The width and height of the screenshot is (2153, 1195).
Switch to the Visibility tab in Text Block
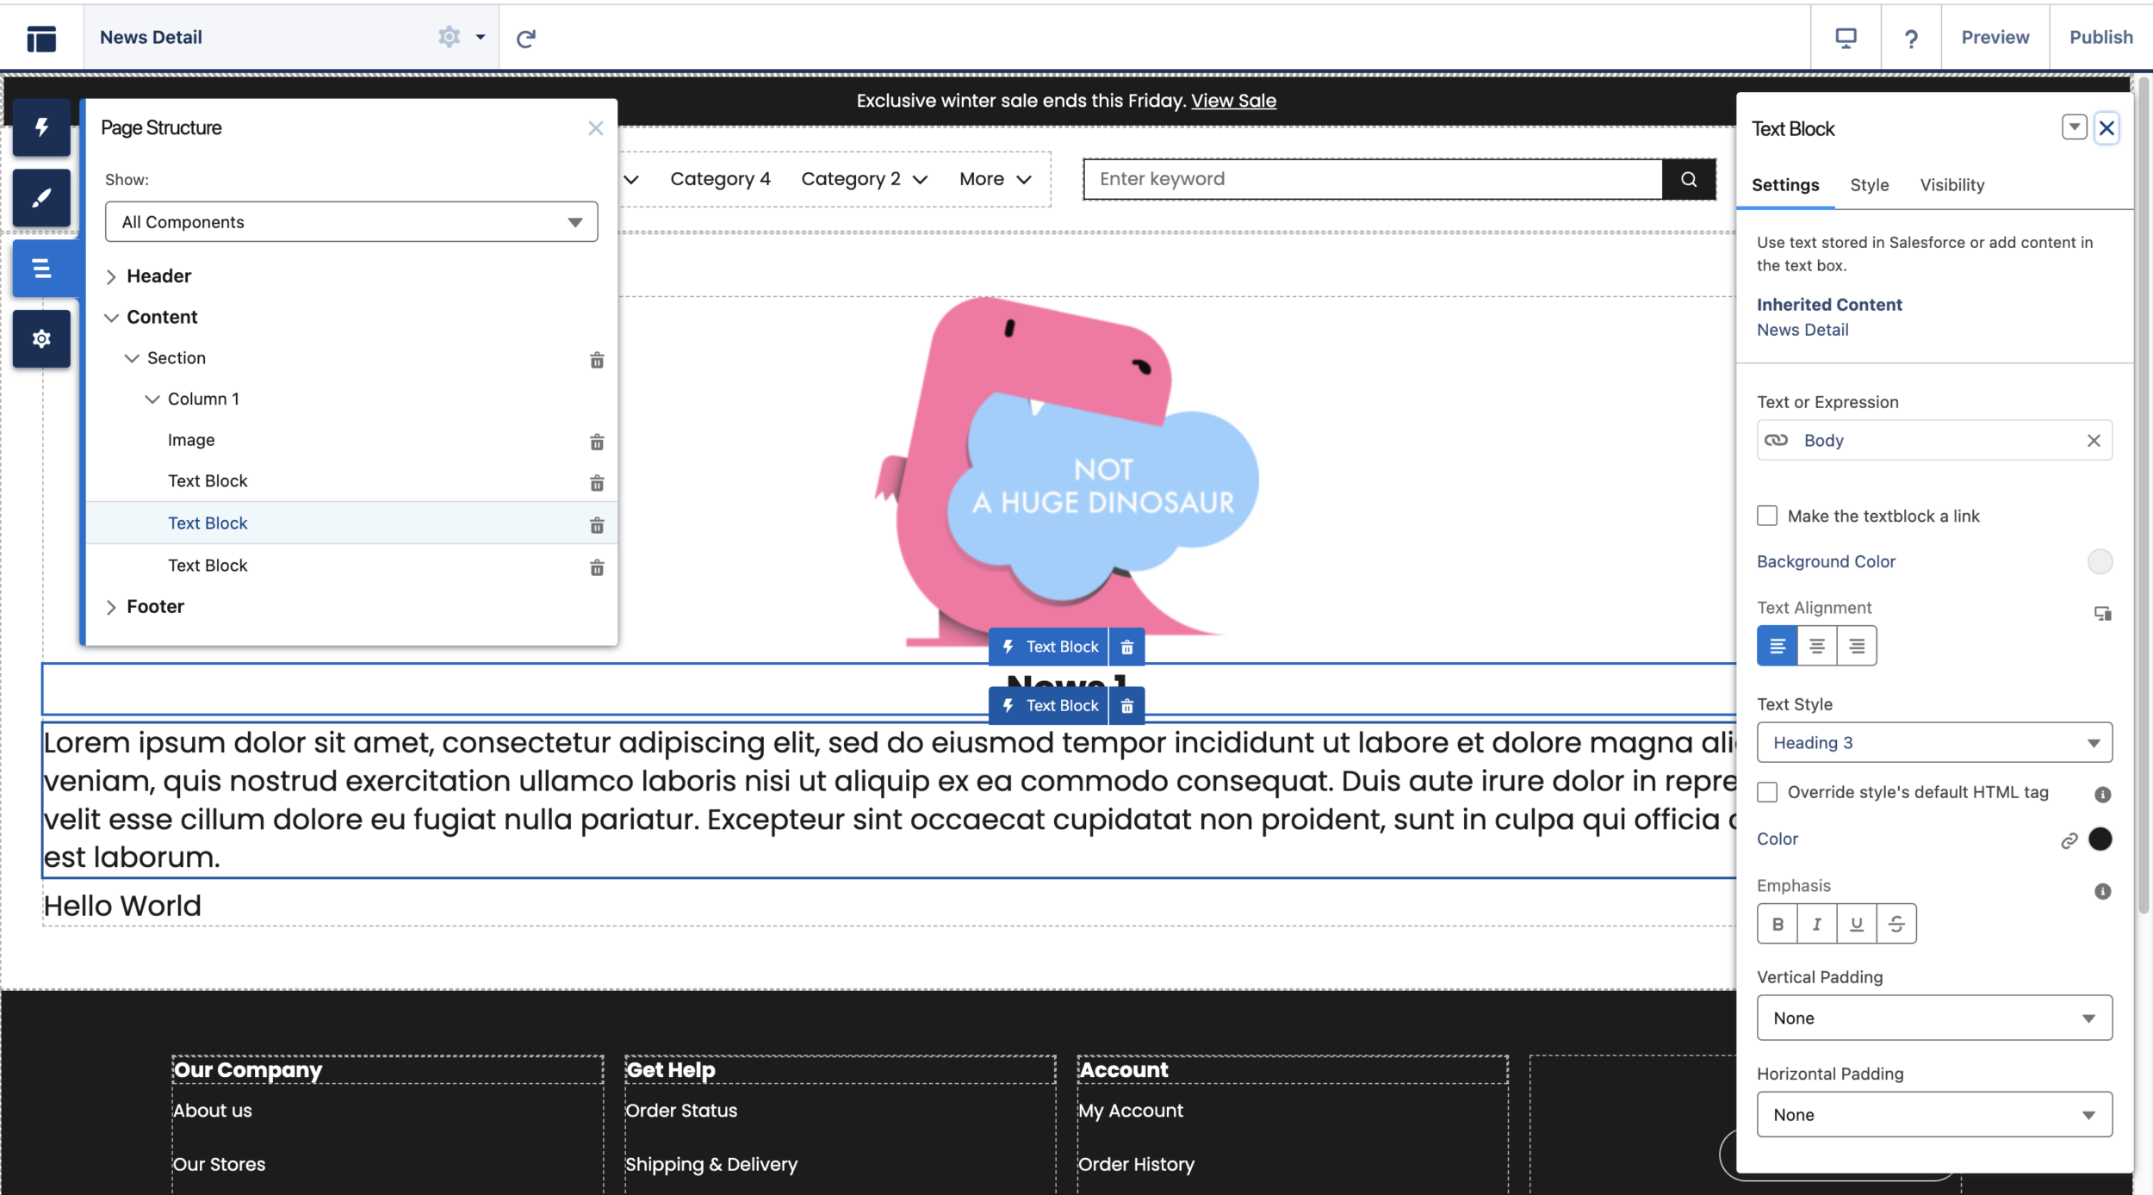(1951, 184)
